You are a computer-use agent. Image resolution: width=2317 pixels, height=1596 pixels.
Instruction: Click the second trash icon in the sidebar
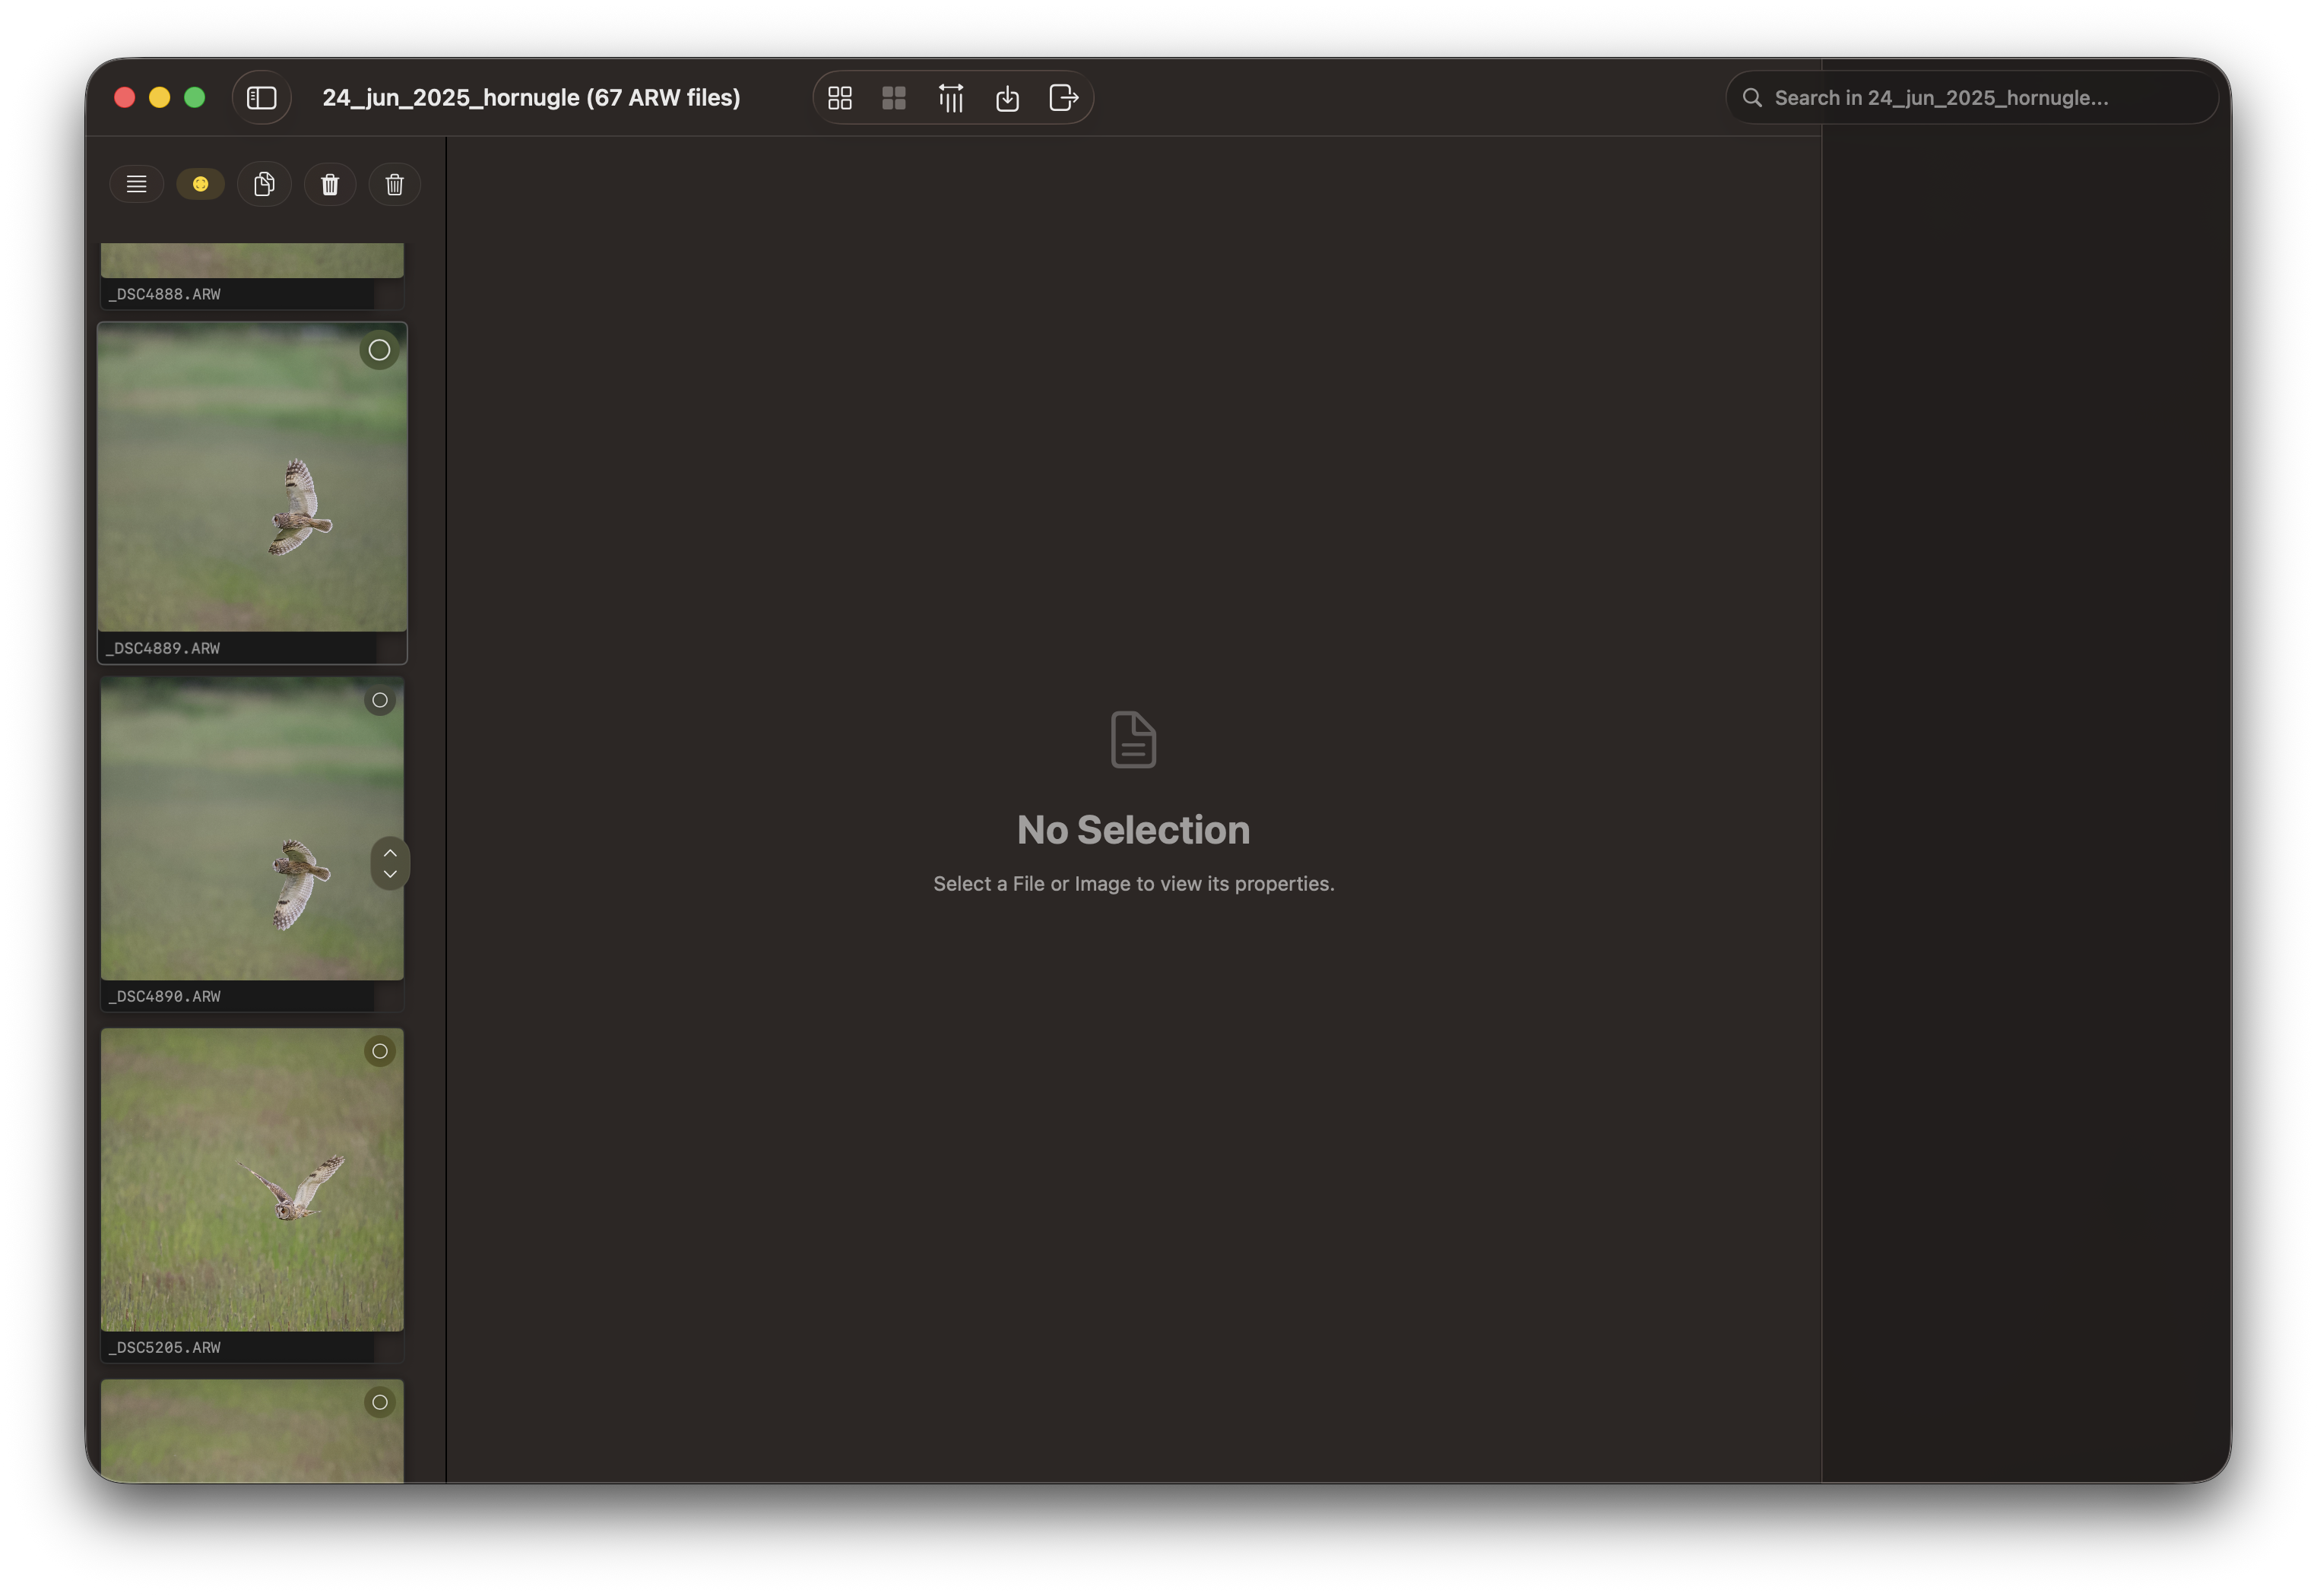[x=394, y=184]
